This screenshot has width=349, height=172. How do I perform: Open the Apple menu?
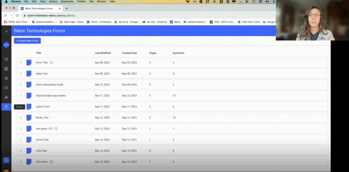tap(6, 2)
